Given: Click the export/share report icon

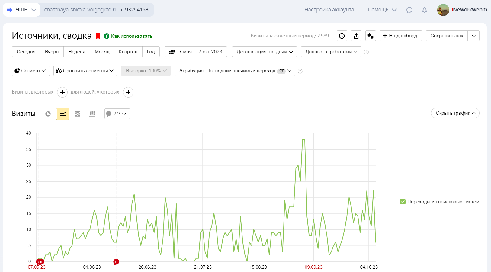Looking at the screenshot, I should coord(356,36).
